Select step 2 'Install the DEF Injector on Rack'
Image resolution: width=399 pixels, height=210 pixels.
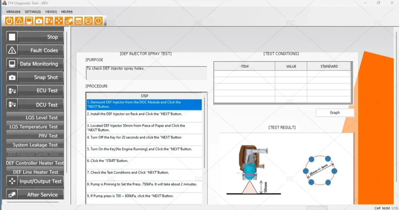click(x=144, y=116)
